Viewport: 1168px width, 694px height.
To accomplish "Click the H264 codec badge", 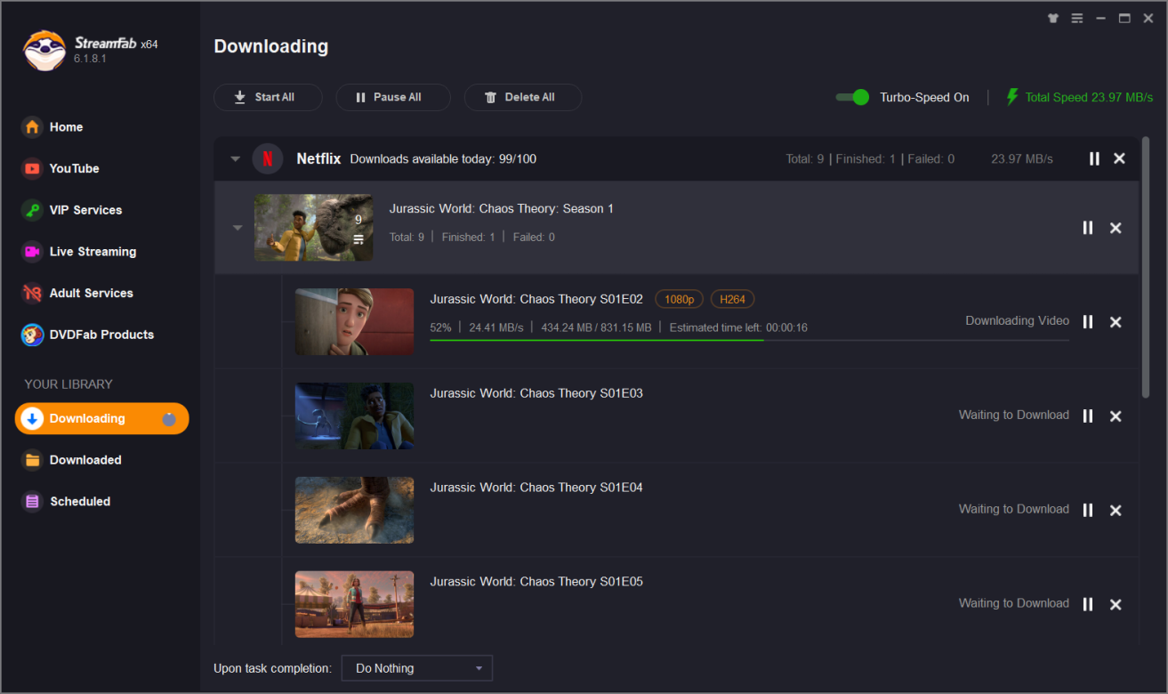I will 732,299.
